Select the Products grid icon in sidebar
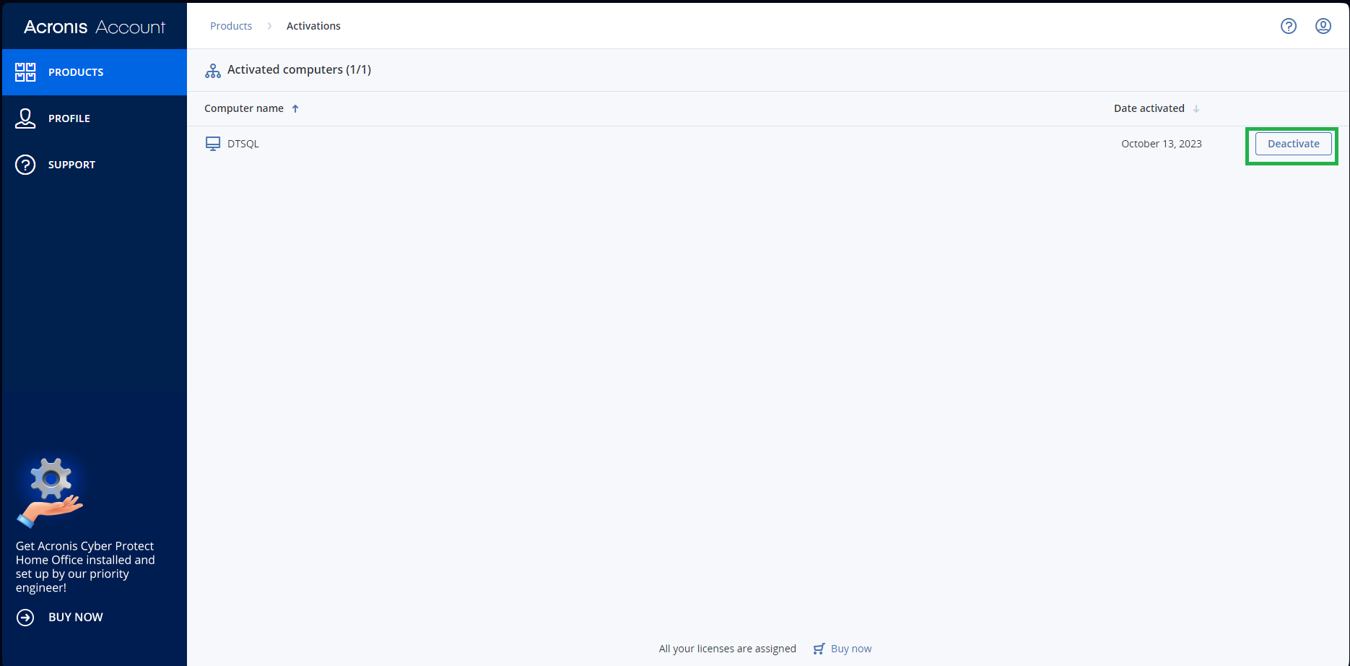The height and width of the screenshot is (666, 1350). [x=25, y=72]
